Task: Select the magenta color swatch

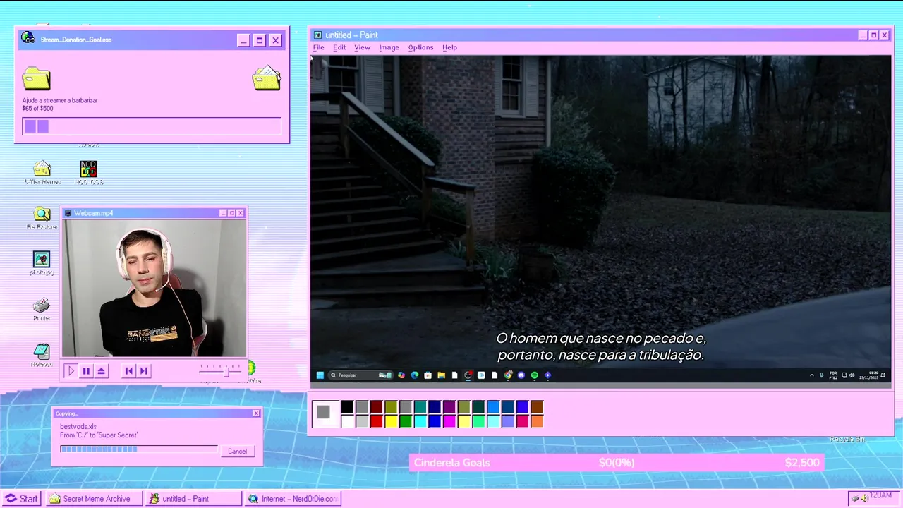Action: (x=449, y=421)
